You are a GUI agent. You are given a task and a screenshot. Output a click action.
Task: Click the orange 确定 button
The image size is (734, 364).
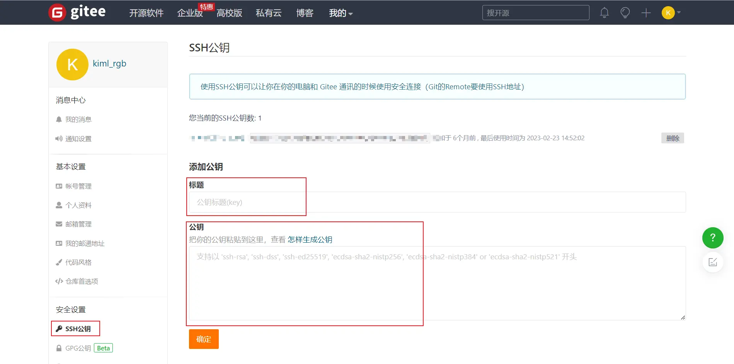tap(204, 339)
